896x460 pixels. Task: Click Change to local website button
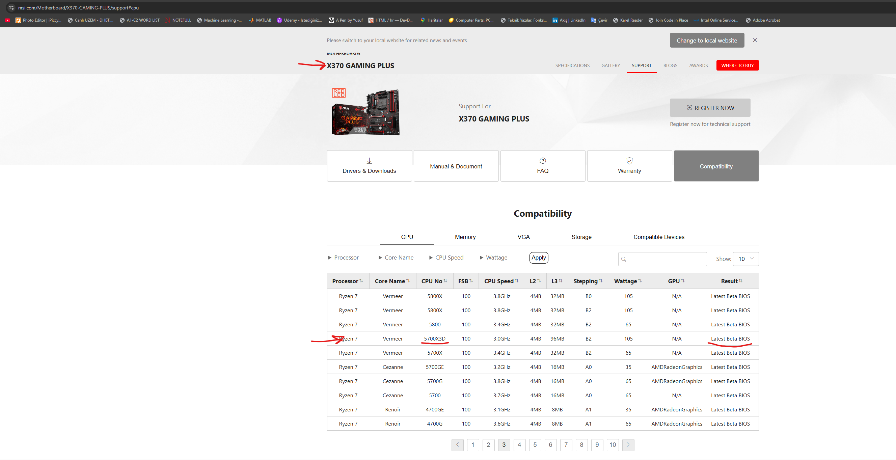[706, 40]
